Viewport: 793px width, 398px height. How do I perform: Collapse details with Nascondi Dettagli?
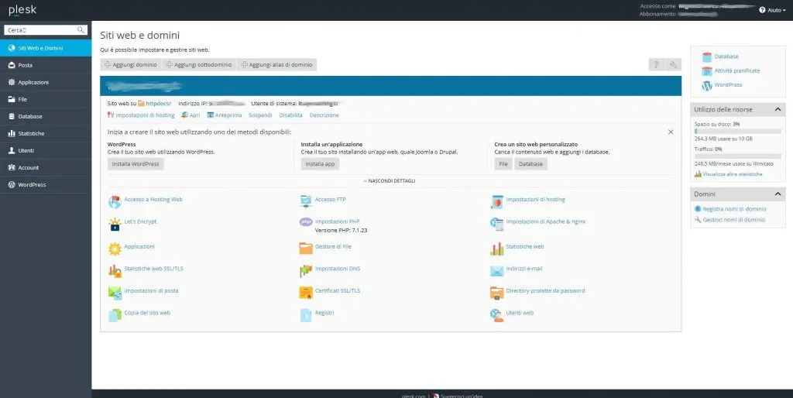391,181
